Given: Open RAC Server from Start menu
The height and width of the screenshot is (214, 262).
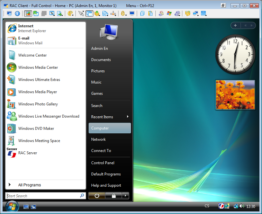Looking at the screenshot, I should point(28,153).
